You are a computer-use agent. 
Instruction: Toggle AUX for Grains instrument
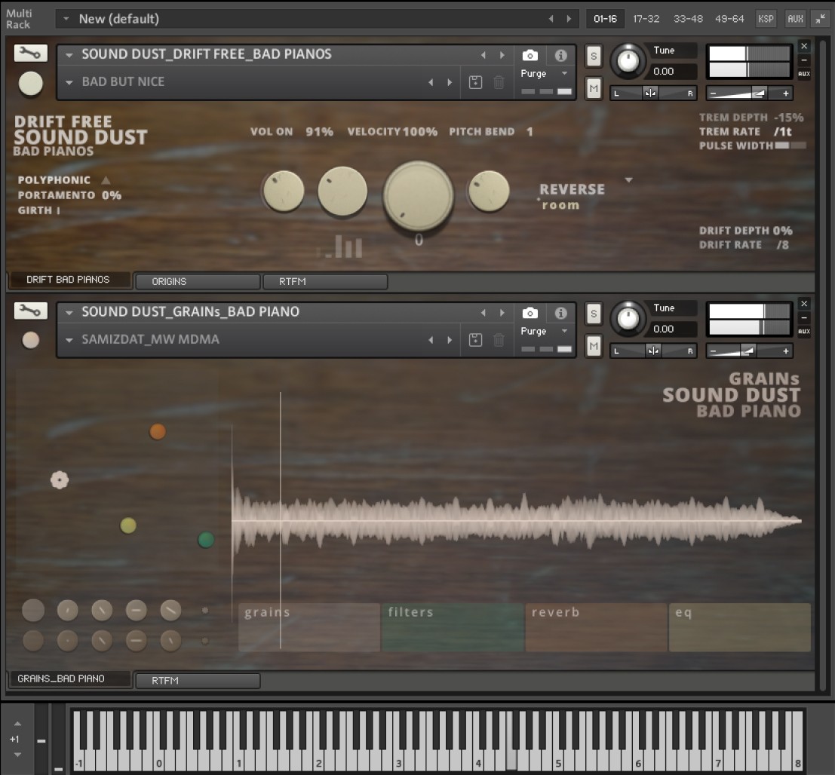(x=804, y=331)
